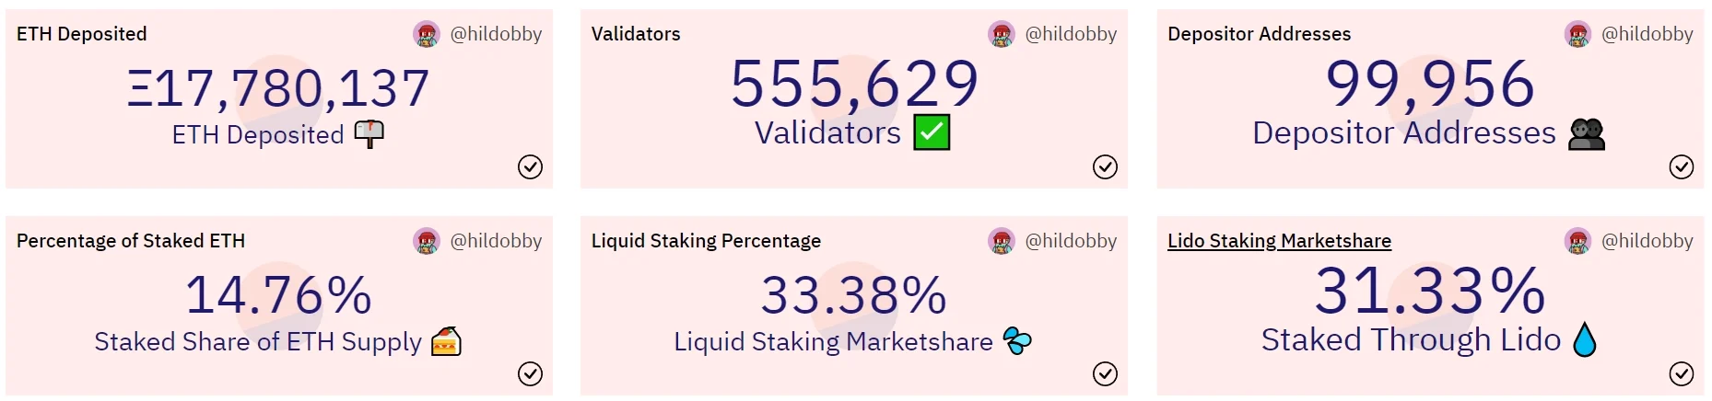Click the 17,780,137 ETH Deposited counter value
The image size is (1712, 401).
pyautogui.click(x=278, y=88)
